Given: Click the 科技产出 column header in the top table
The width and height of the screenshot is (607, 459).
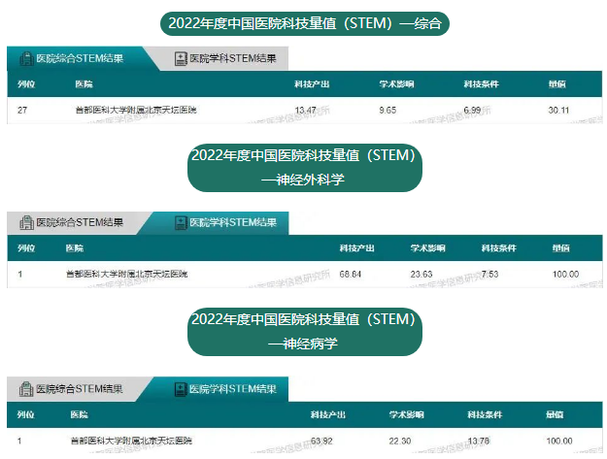Looking at the screenshot, I should [x=311, y=84].
